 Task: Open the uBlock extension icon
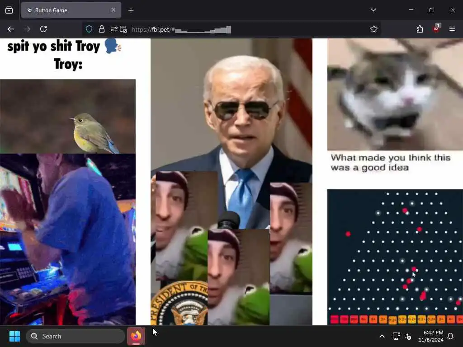point(436,28)
